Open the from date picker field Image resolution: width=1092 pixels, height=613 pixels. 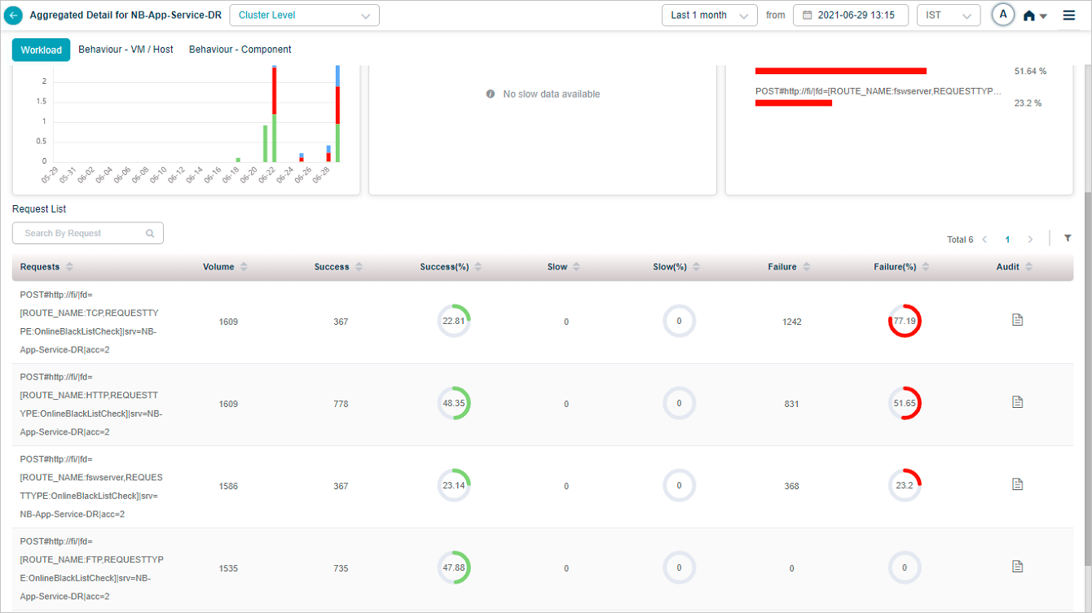click(850, 15)
